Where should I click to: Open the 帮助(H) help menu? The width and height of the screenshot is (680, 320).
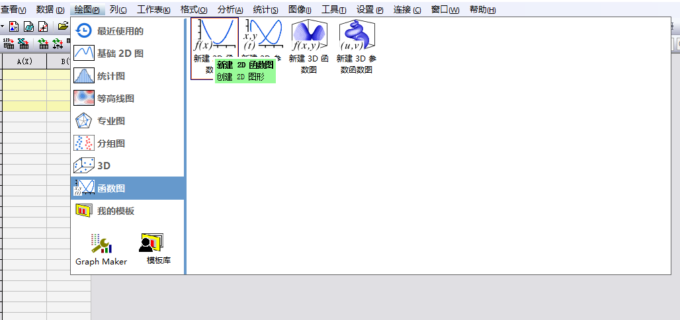[x=482, y=9]
